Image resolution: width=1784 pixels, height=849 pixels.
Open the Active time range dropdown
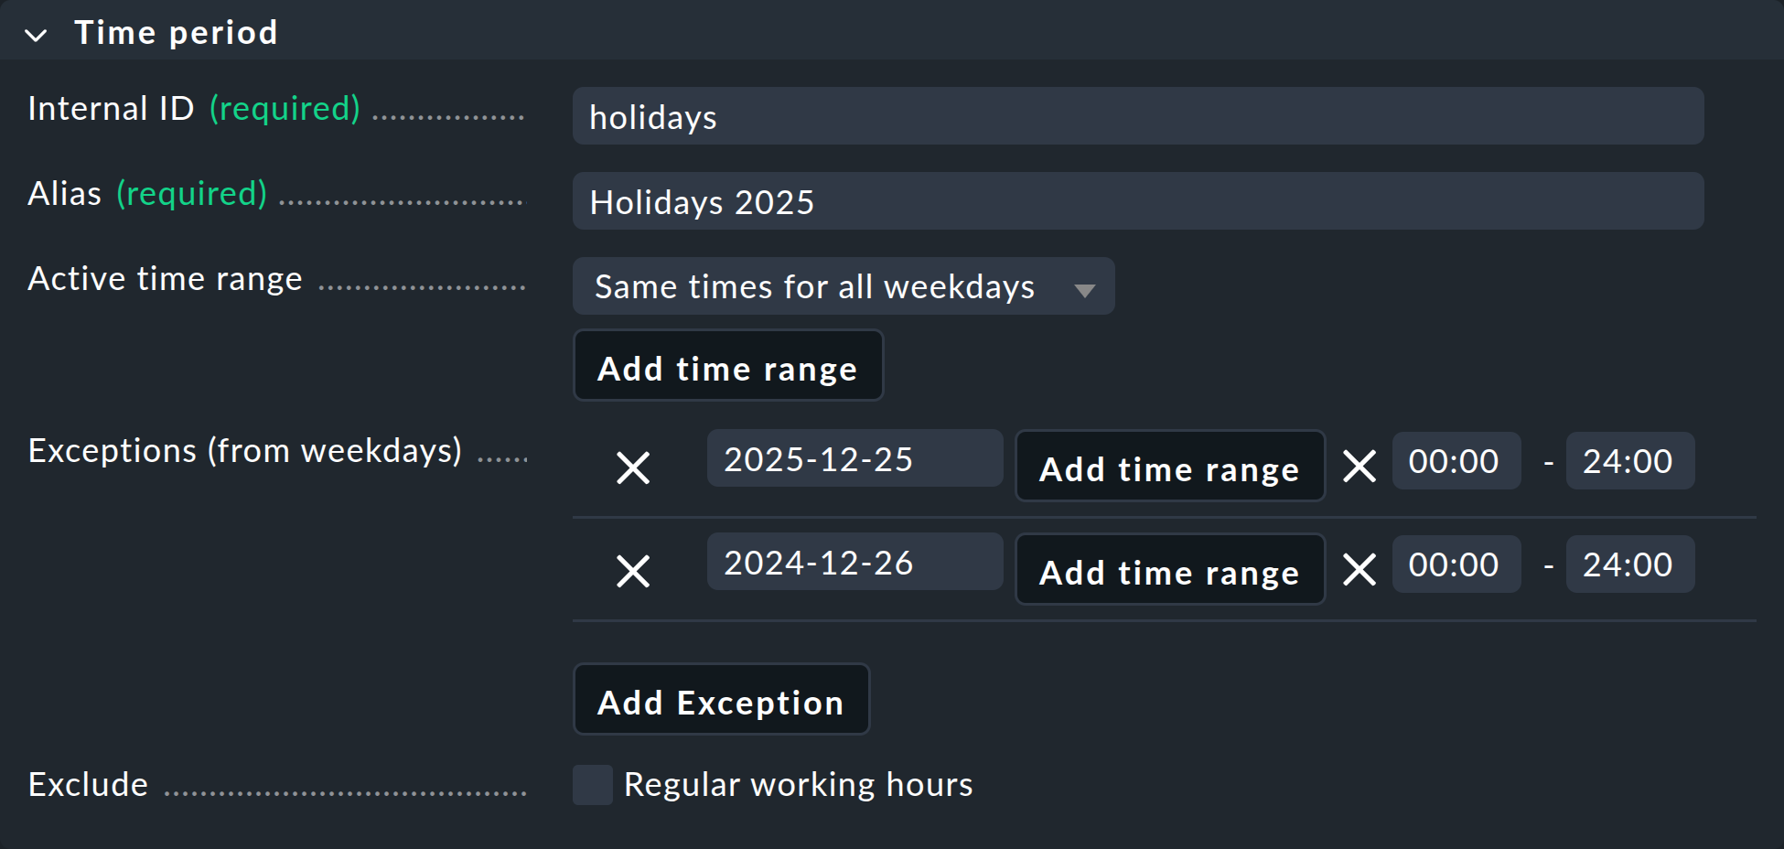tap(843, 286)
